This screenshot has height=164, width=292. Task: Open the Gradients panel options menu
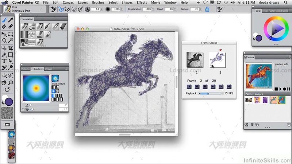pos(67,69)
